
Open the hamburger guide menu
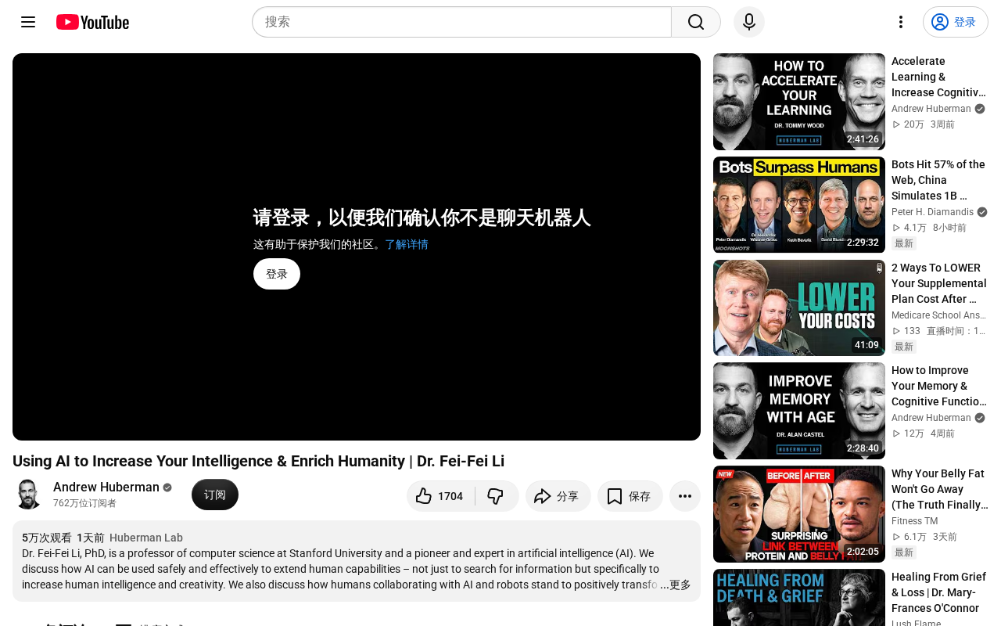[x=28, y=22]
